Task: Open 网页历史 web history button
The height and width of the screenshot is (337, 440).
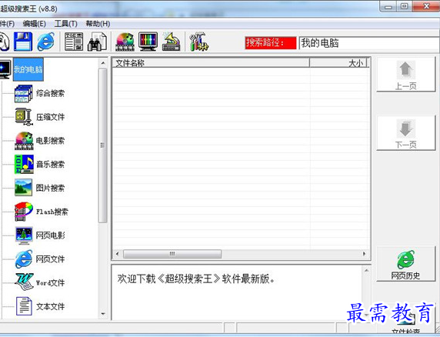Action: pyautogui.click(x=405, y=265)
